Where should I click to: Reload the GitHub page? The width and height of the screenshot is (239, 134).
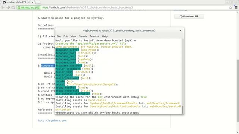click(13, 7)
